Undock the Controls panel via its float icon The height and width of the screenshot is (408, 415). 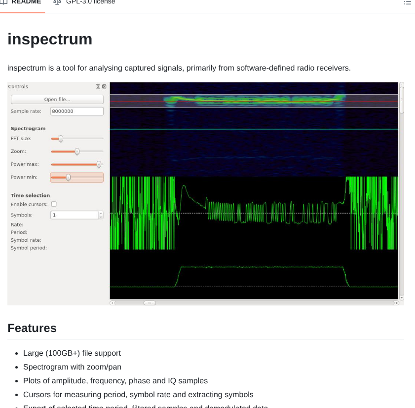[x=97, y=86]
